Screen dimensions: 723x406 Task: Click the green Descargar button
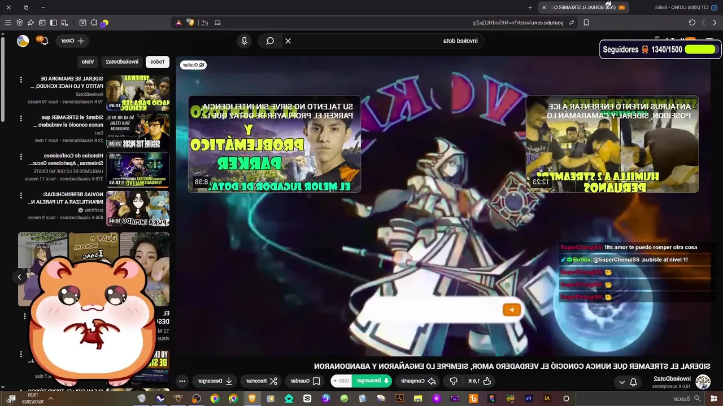pyautogui.click(x=372, y=381)
